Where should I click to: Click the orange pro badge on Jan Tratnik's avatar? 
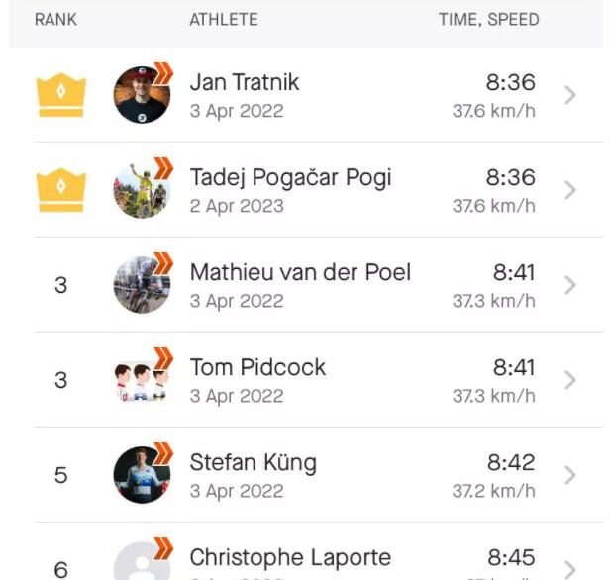coord(162,73)
